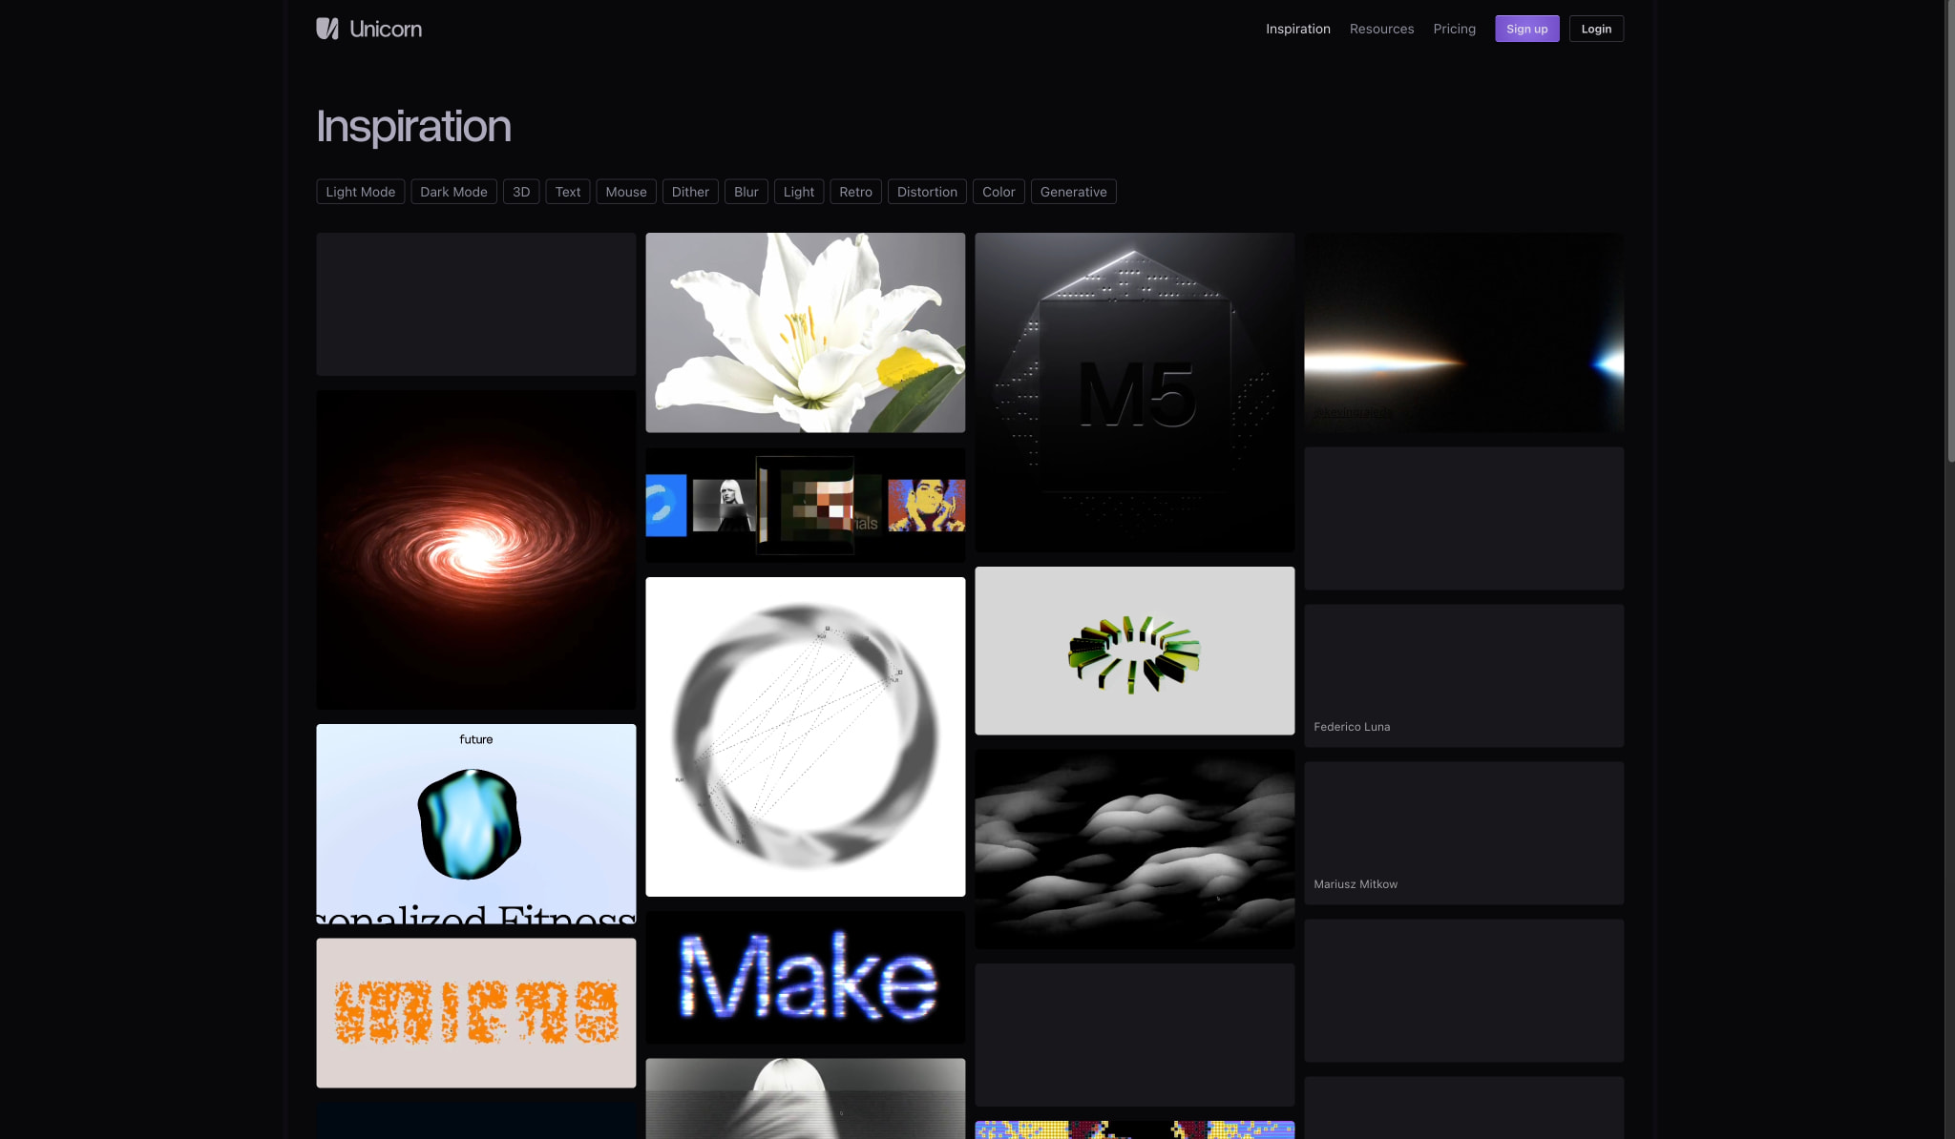Image resolution: width=1955 pixels, height=1139 pixels.
Task: Open the green 3D ring thumbnail
Action: [1134, 651]
